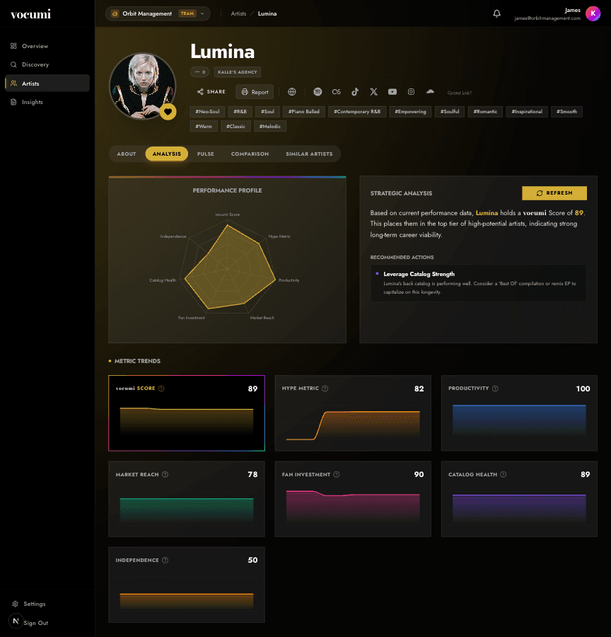Viewport: 611px width, 637px height.
Task: Select the #Piano Ballad tag
Action: (303, 112)
